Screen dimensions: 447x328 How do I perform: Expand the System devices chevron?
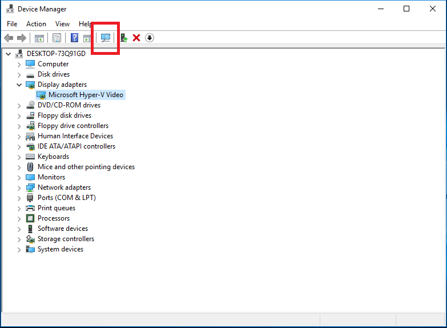pos(19,250)
